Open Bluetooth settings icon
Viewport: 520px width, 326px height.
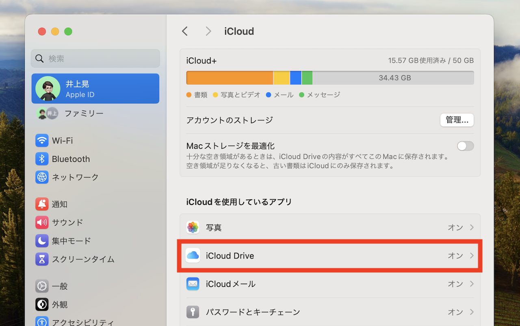click(42, 159)
